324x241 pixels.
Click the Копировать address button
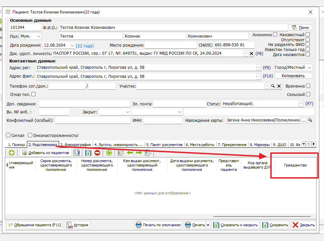(293, 76)
